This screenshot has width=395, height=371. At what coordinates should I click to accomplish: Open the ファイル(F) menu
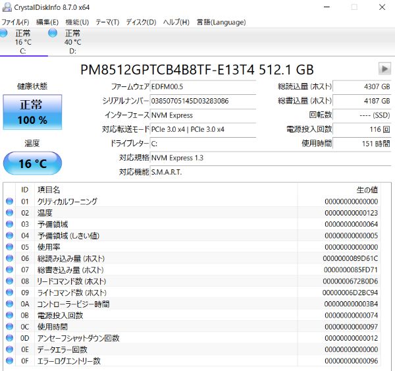click(15, 22)
